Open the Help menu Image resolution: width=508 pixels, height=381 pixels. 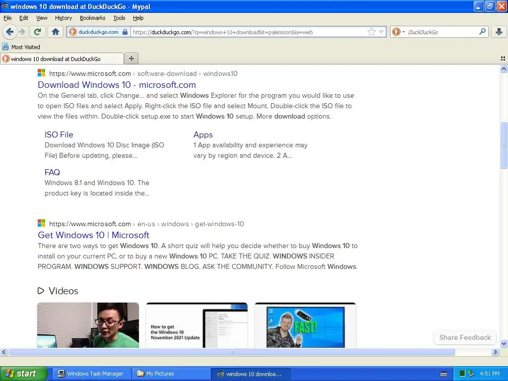138,18
